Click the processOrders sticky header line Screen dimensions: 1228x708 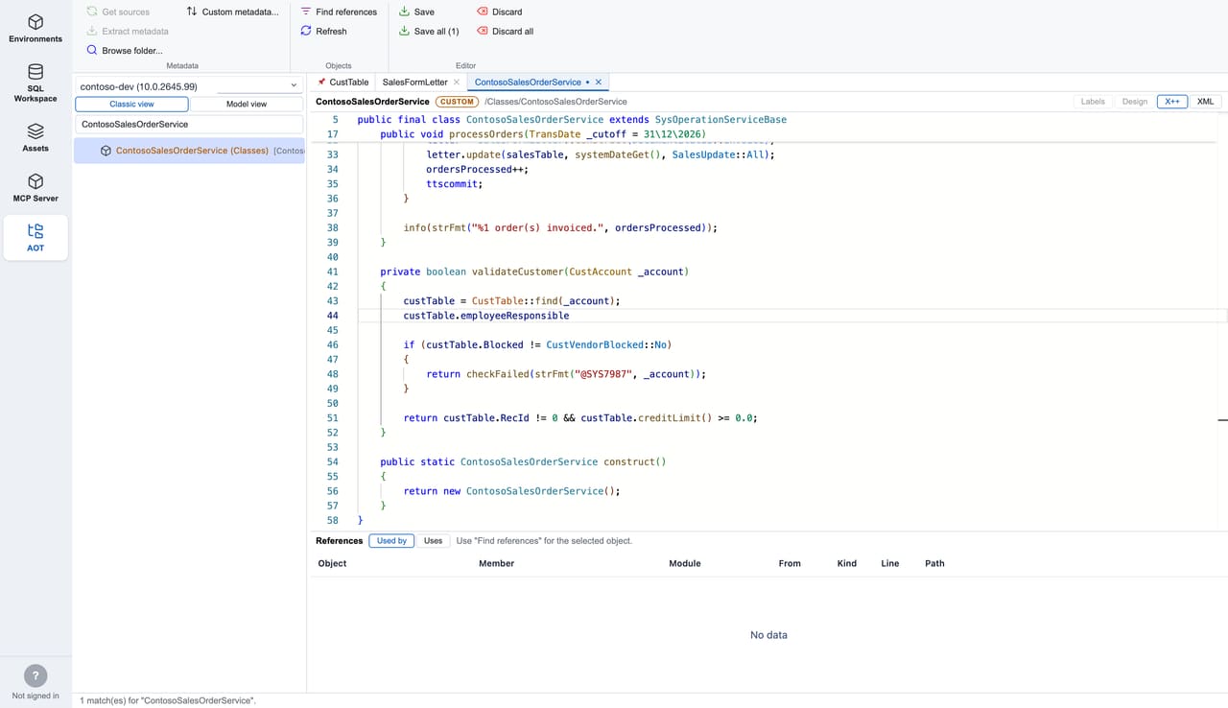(x=542, y=134)
